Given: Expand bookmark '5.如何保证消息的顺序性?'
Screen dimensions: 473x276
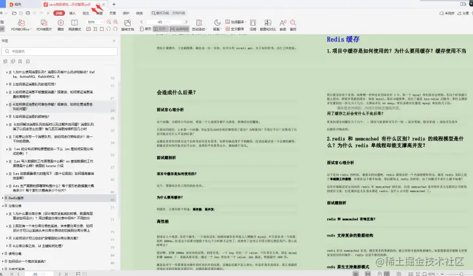Looking at the screenshot, I should 7,117.
